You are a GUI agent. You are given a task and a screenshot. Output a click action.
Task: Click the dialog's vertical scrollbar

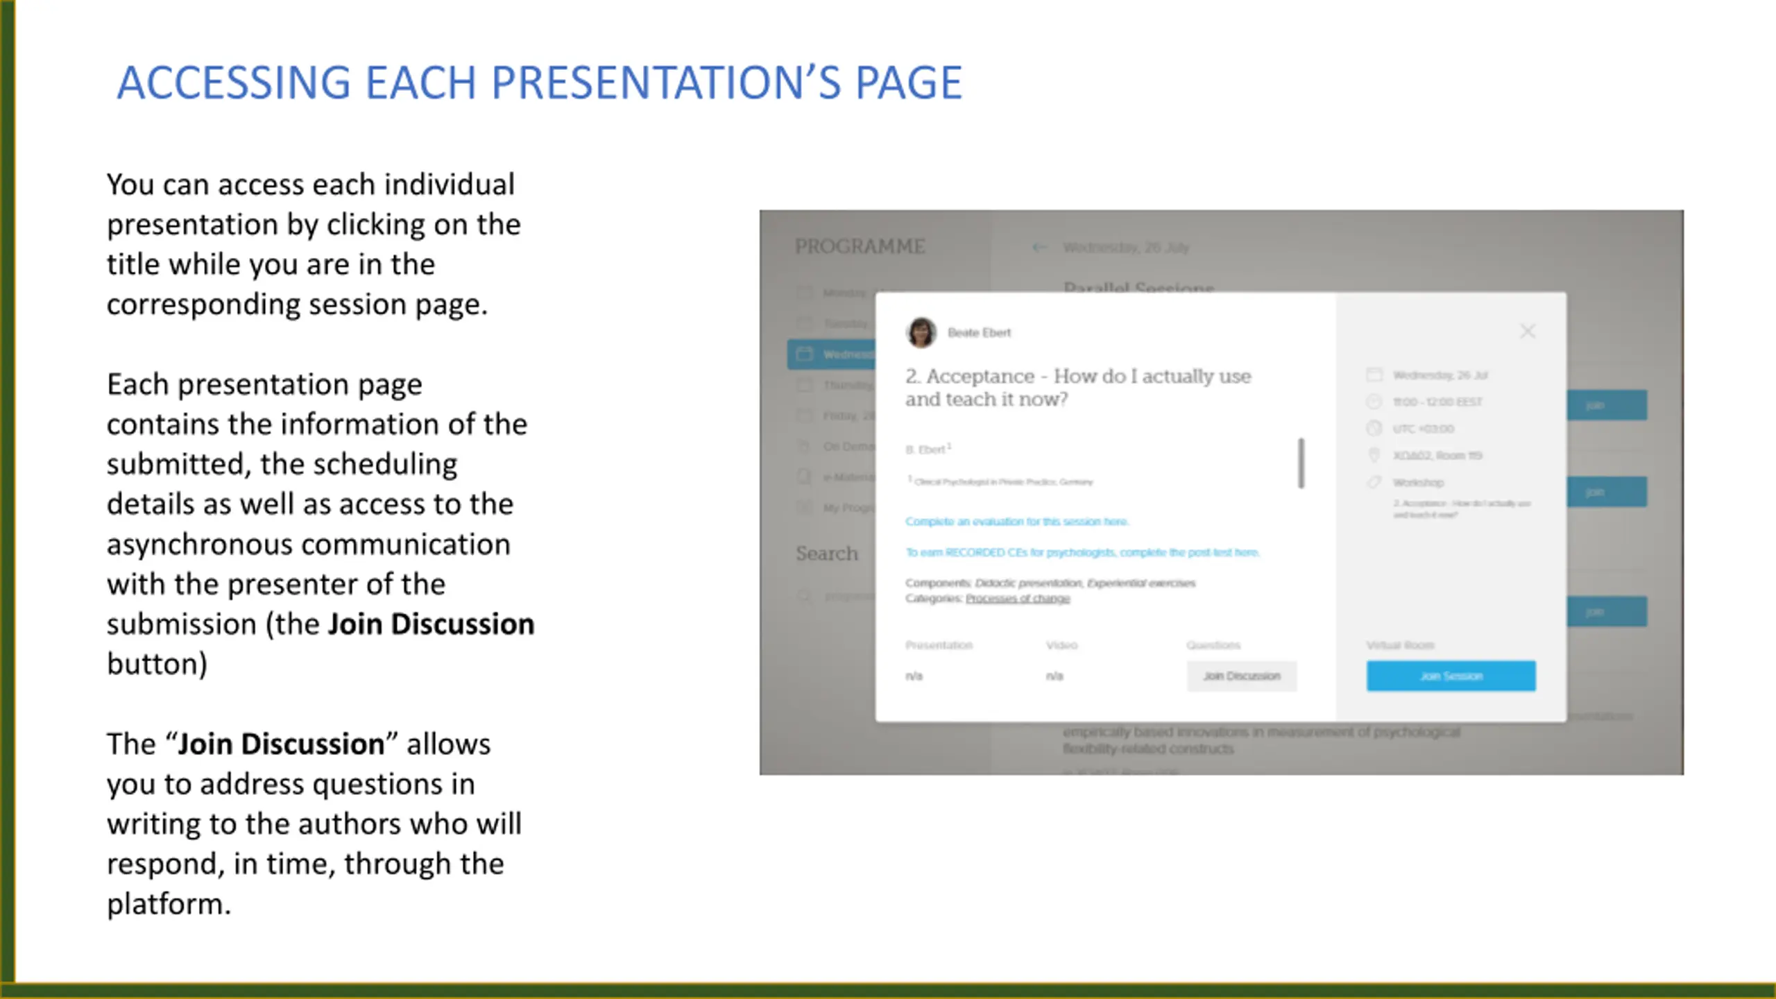(1301, 463)
